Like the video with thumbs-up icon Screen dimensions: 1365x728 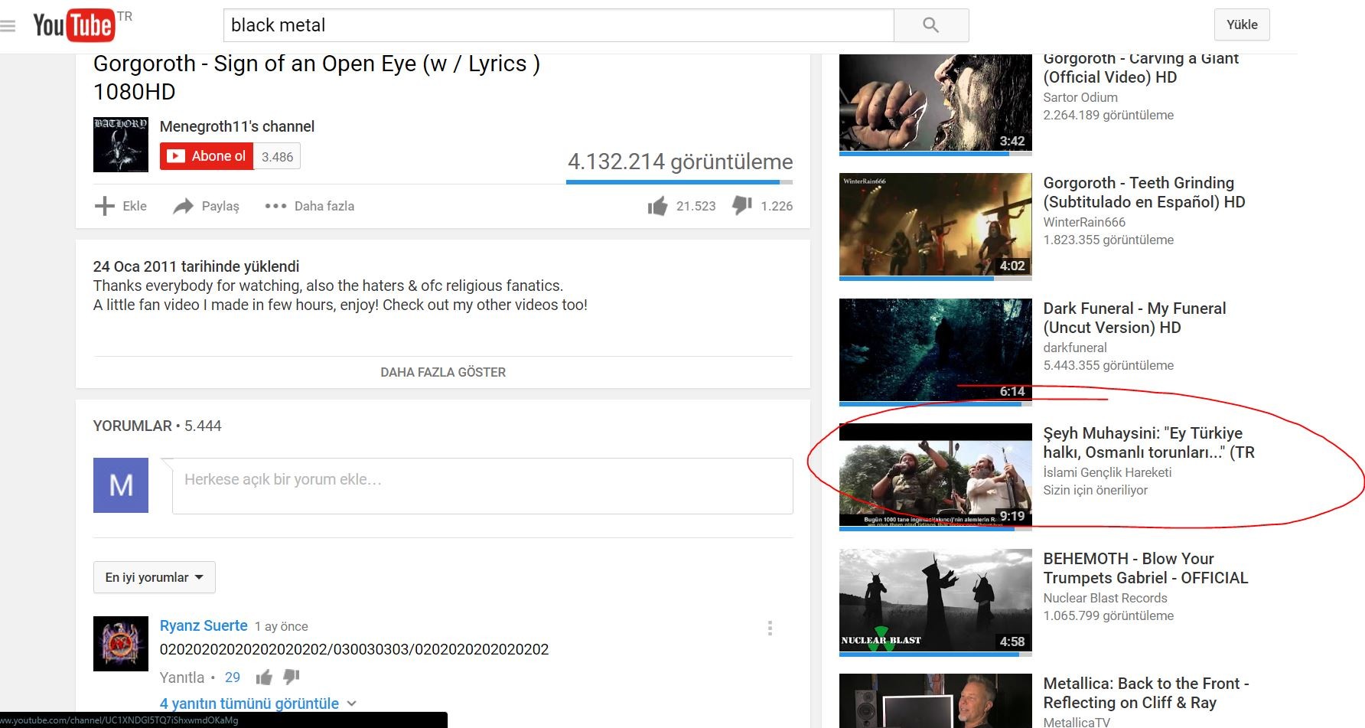coord(657,206)
